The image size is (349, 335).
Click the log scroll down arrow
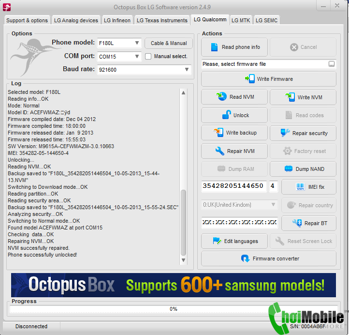[183, 260]
